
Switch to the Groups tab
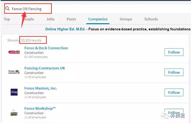(126, 19)
